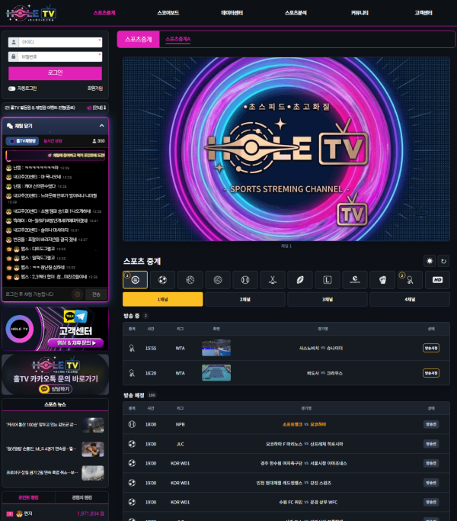Image resolution: width=457 pixels, height=521 pixels.
Task: Toggle the brightness sun icon
Action: click(x=430, y=261)
